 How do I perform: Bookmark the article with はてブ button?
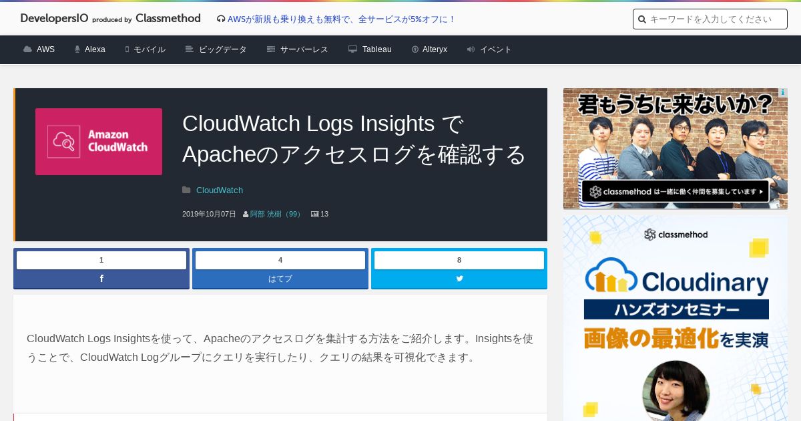280,279
